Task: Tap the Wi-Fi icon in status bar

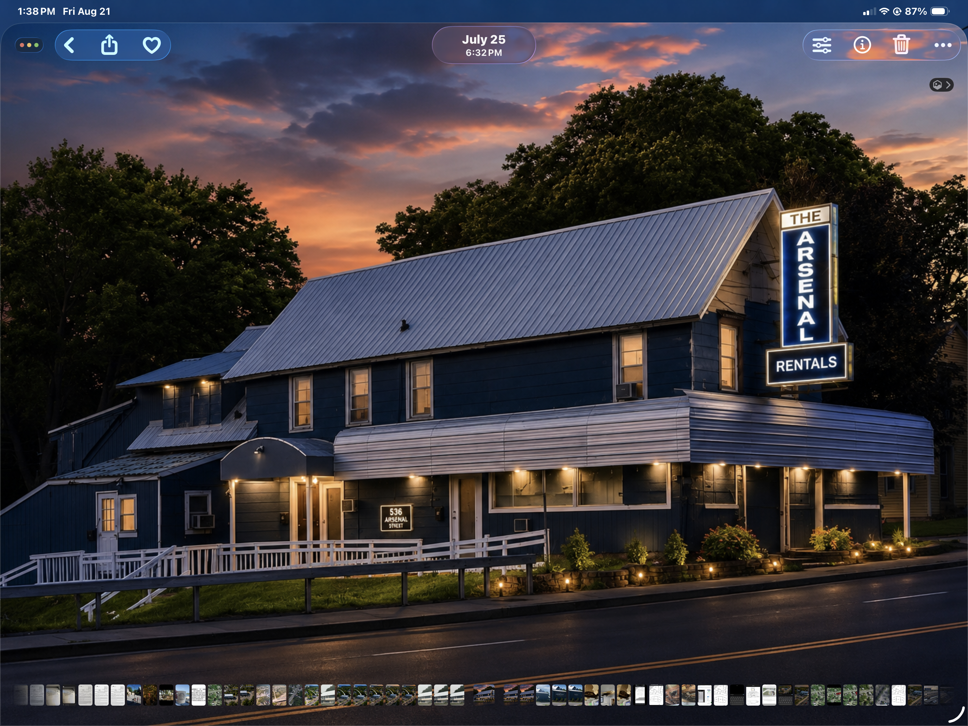Action: click(x=884, y=11)
